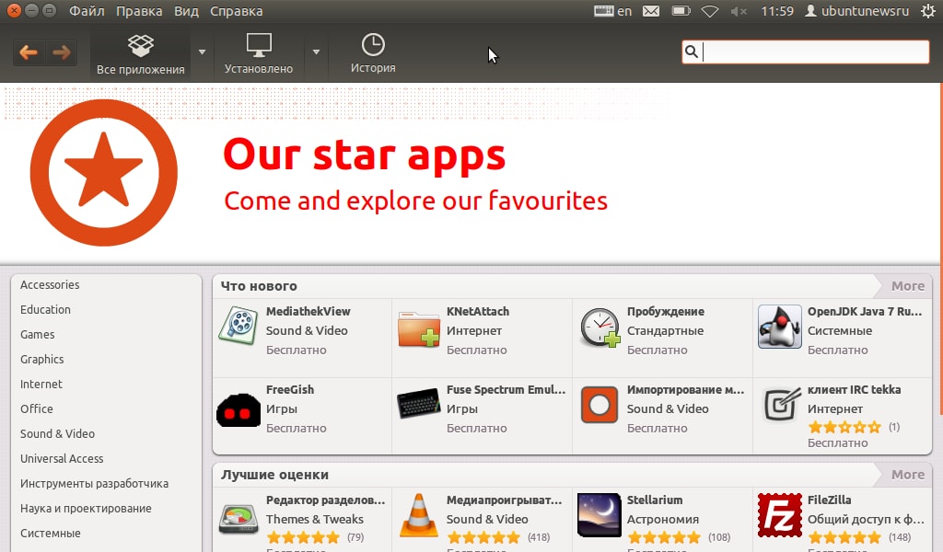Click the 'Лучшие оценки' section heading
This screenshot has height=552, width=943.
tap(274, 475)
